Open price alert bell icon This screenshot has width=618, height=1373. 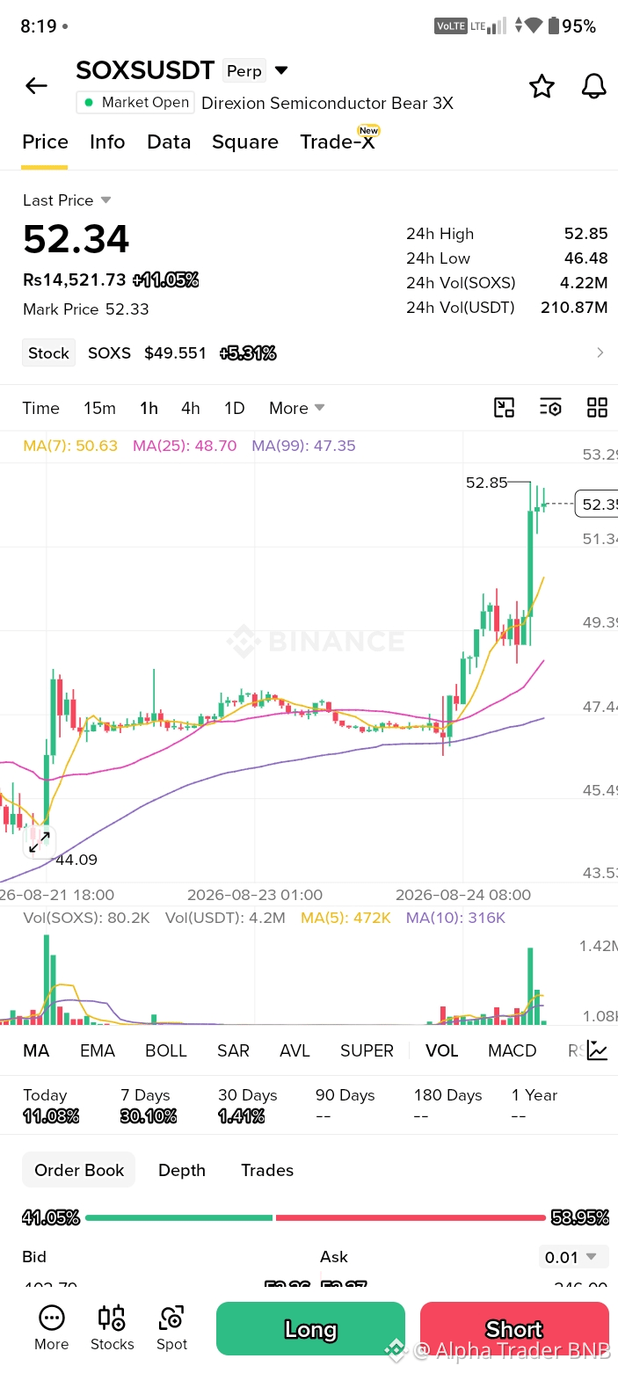[x=594, y=86]
